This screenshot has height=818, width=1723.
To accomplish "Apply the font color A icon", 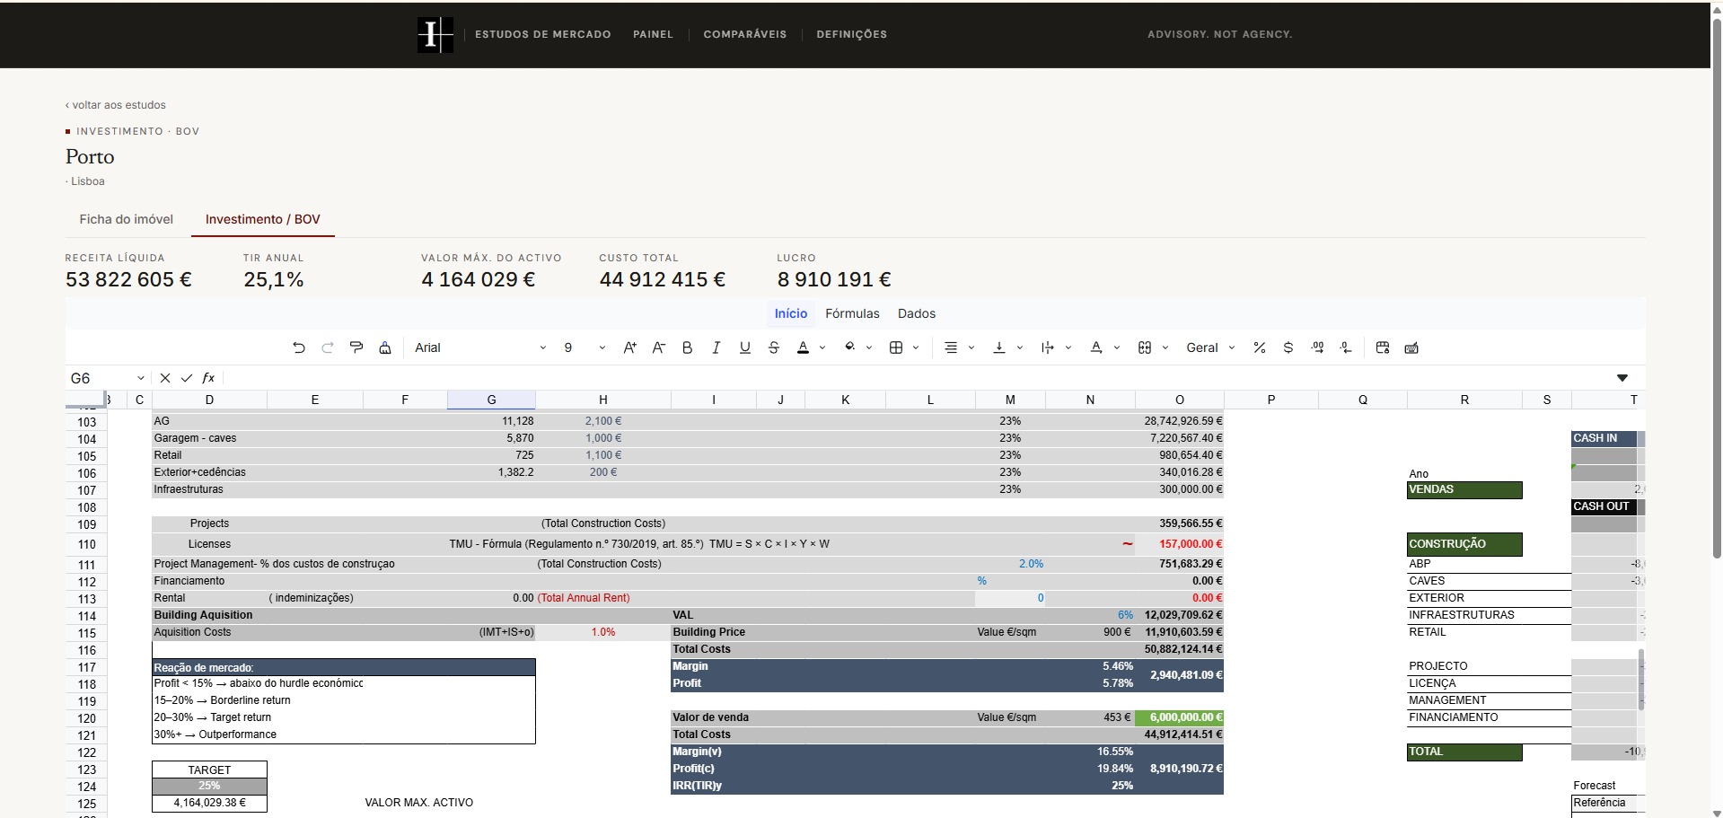I will click(x=803, y=347).
